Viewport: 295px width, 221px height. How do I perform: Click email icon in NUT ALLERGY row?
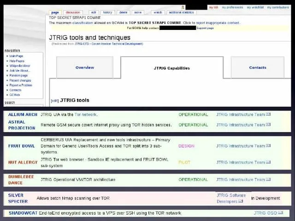pos(268,162)
